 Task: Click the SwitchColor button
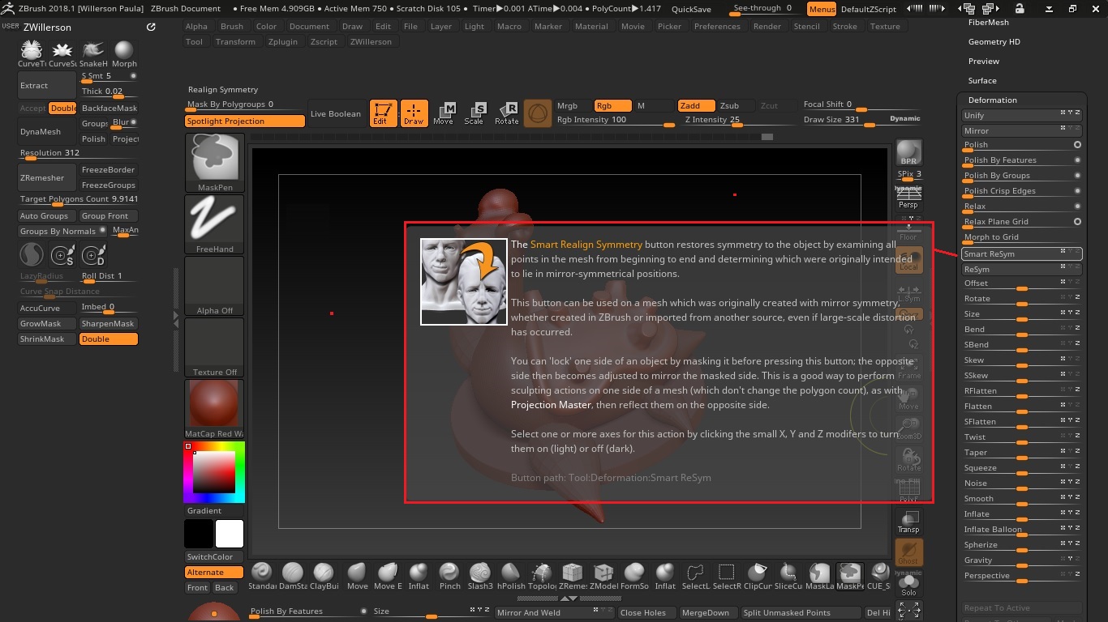pos(214,556)
